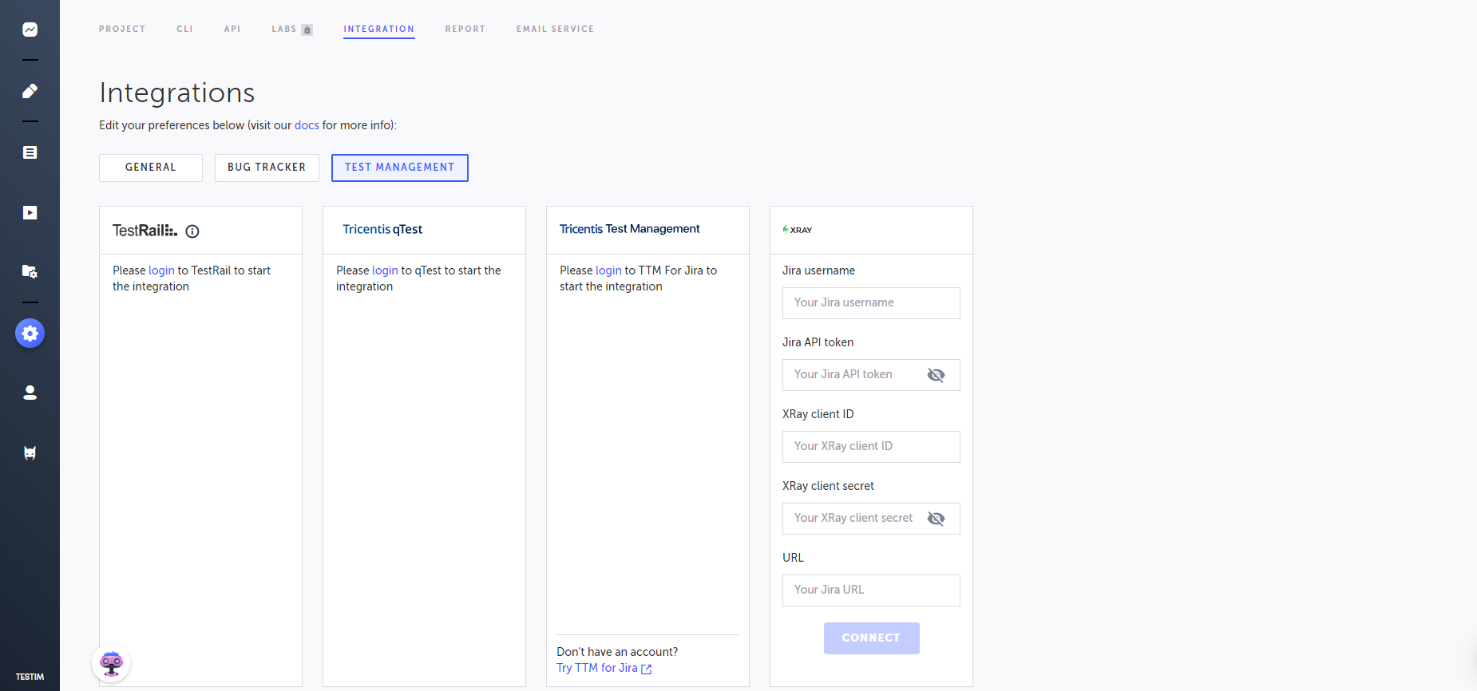Click the "XRay client secret" field label
The width and height of the screenshot is (1477, 691).
(x=828, y=486)
